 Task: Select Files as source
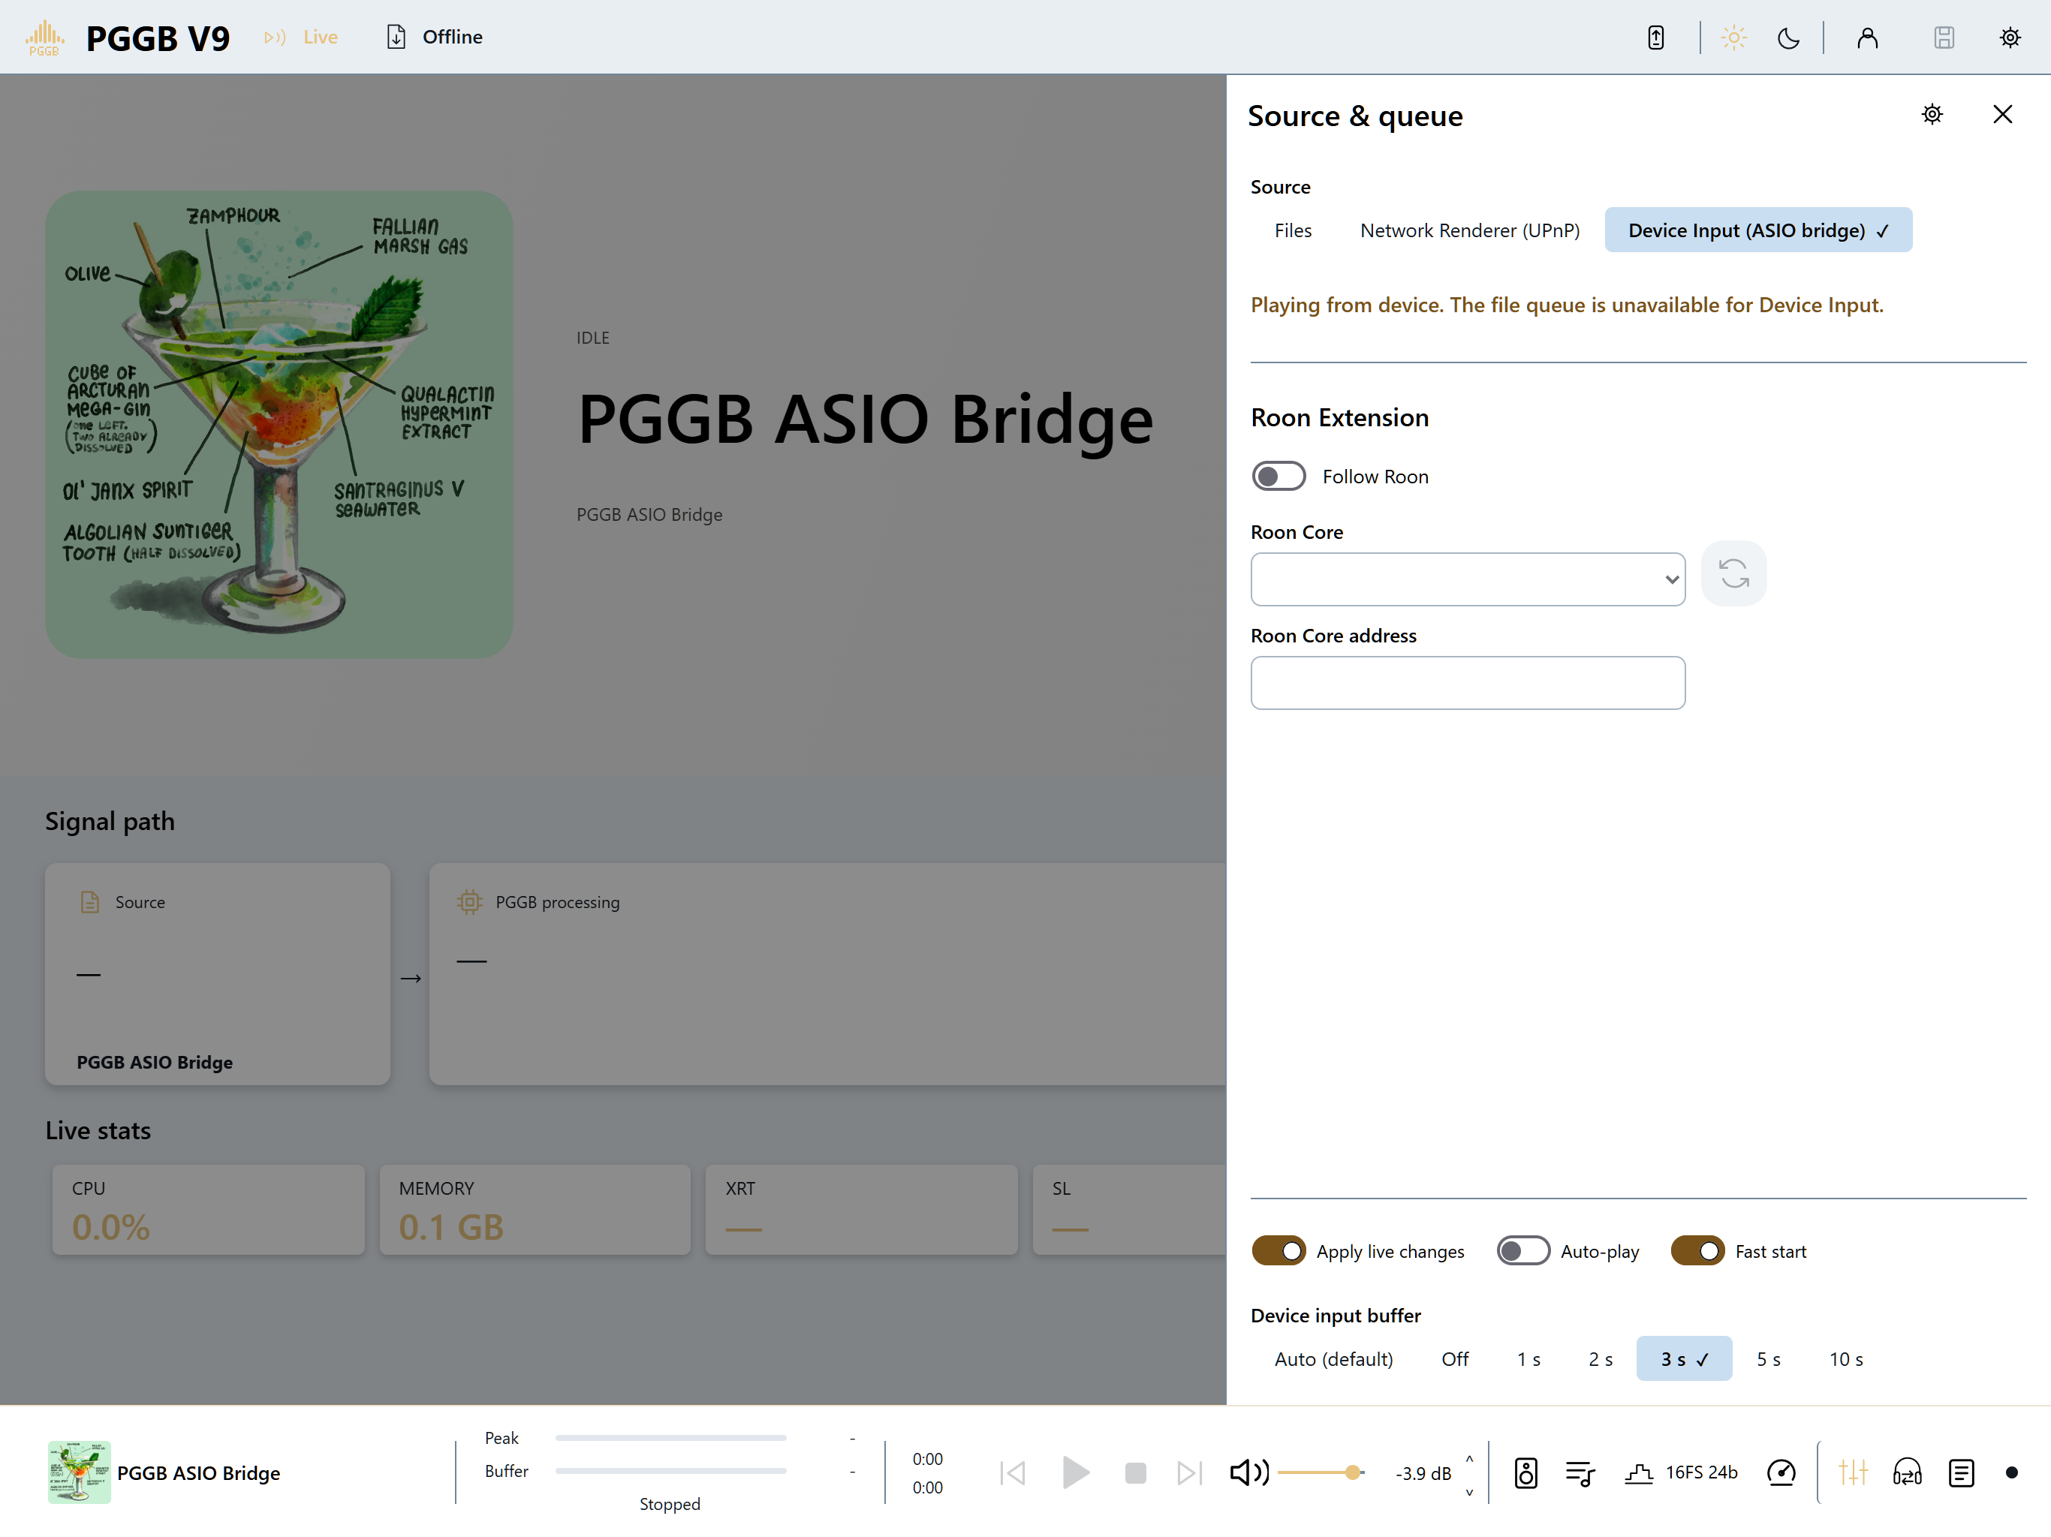(1293, 230)
